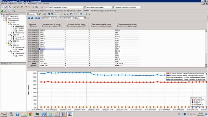
Task: Jump to the last period with the double-right arrow
Action: (39, 18)
